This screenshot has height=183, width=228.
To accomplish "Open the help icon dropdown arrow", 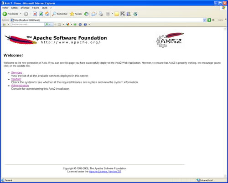I will [89, 25].
